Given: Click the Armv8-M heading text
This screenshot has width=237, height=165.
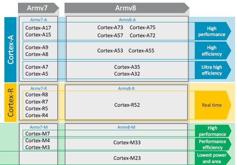Looking at the screenshot, I should pos(126,127).
